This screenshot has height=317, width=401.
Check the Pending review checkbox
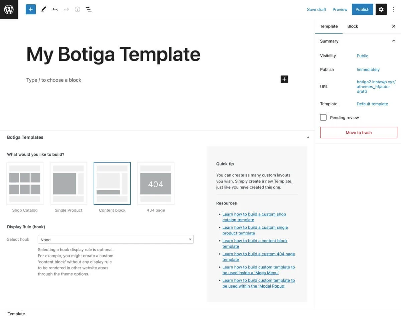pos(323,117)
